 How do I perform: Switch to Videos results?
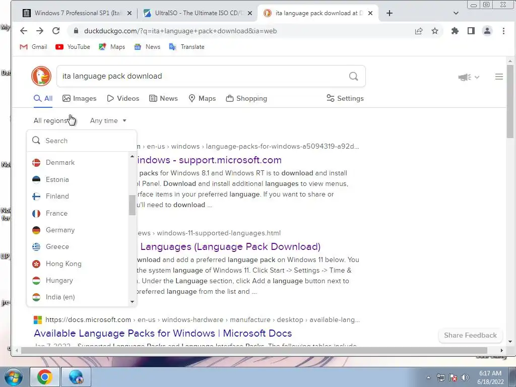pyautogui.click(x=123, y=98)
